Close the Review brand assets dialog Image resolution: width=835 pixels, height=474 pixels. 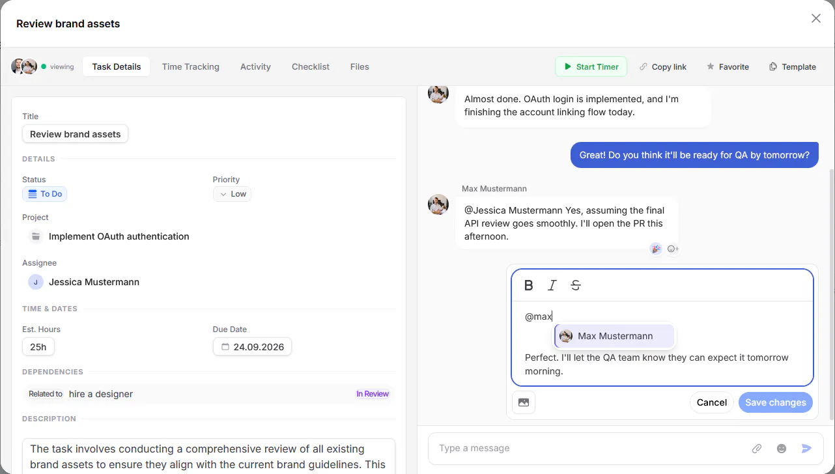(816, 18)
